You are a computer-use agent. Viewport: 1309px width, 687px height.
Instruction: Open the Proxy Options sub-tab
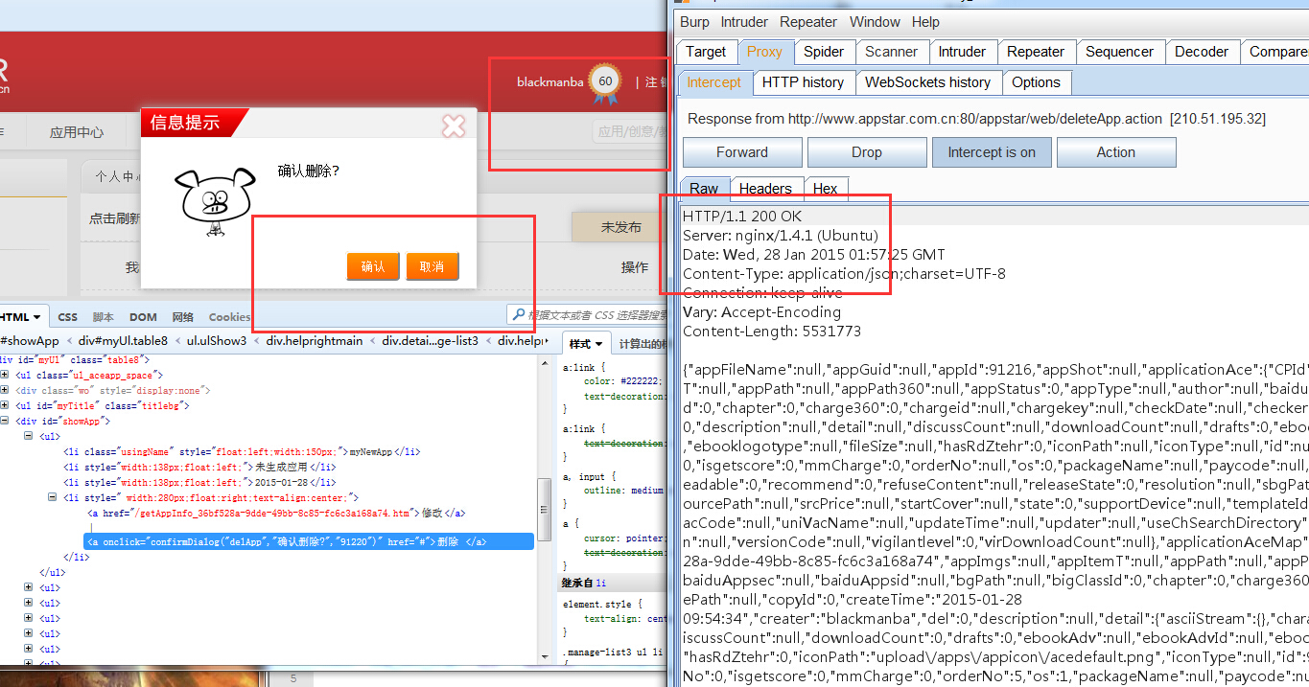click(x=1036, y=82)
